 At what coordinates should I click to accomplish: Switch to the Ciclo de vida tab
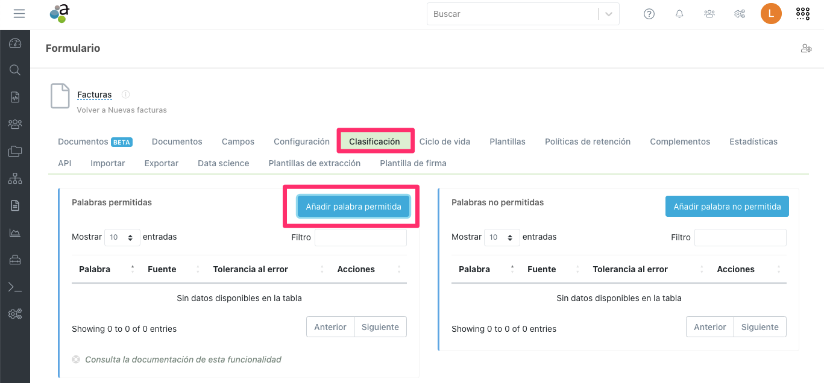444,142
